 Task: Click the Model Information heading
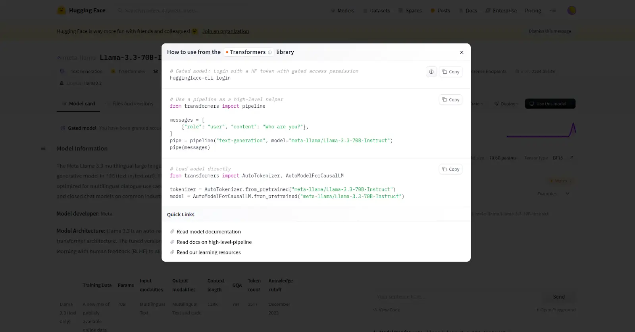coord(82,149)
